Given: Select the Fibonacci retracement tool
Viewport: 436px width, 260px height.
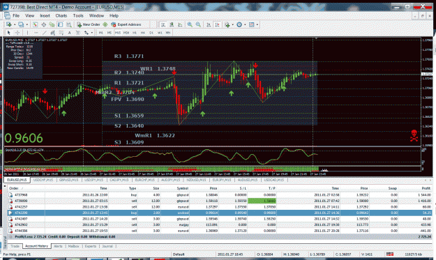Looking at the screenshot, I should (61, 33).
